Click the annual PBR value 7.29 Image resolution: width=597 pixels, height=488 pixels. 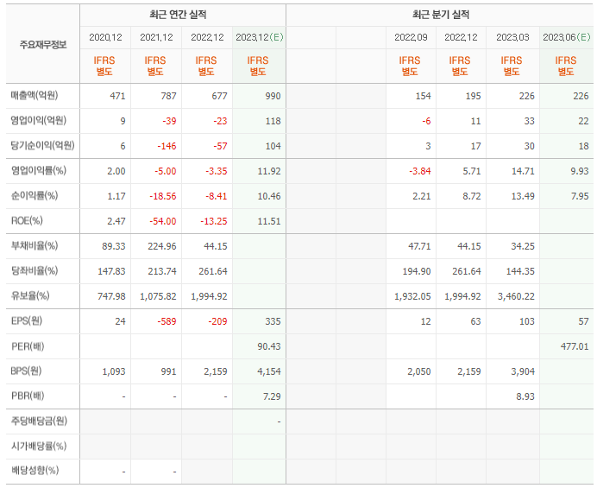coord(272,397)
